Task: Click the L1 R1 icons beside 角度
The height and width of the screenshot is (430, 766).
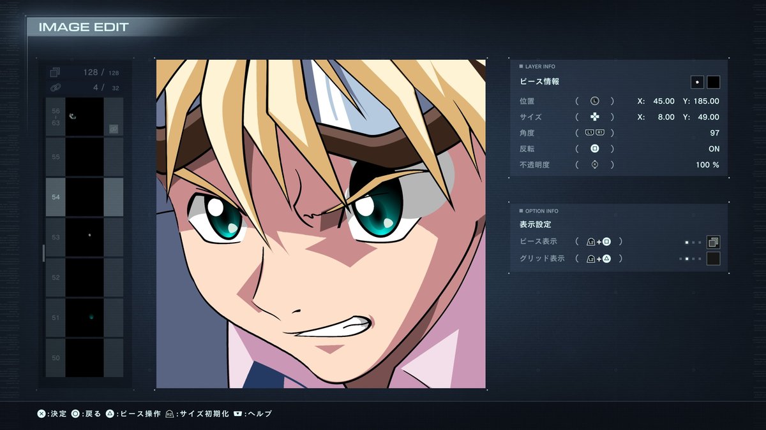Action: tap(594, 133)
